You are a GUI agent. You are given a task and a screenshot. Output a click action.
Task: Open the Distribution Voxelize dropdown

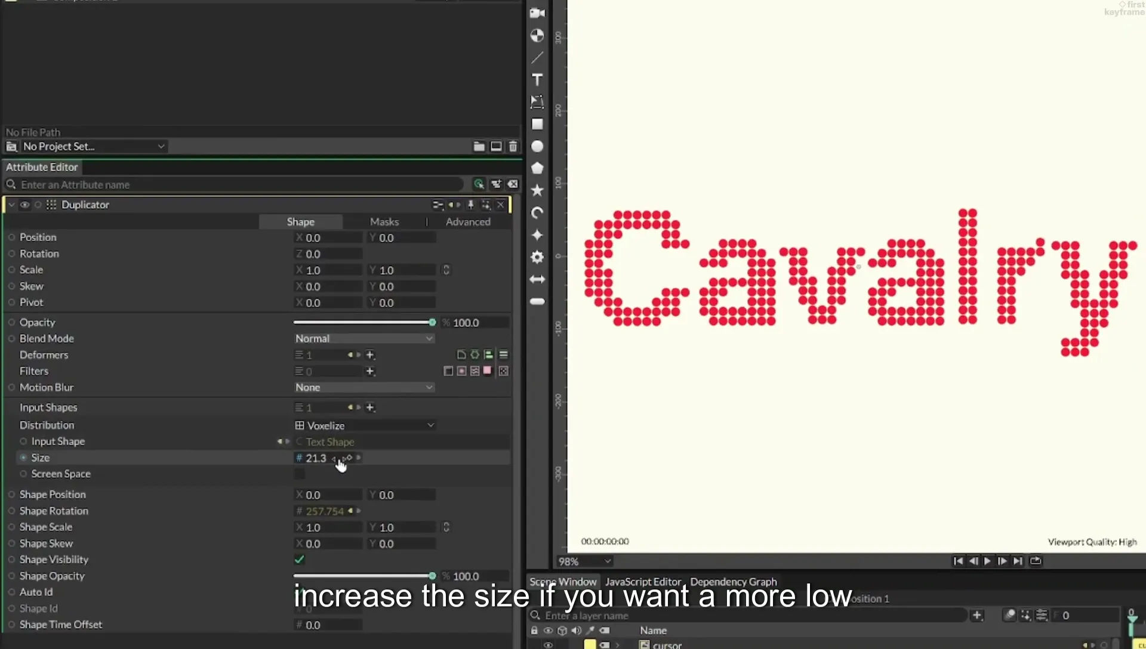[x=365, y=425]
